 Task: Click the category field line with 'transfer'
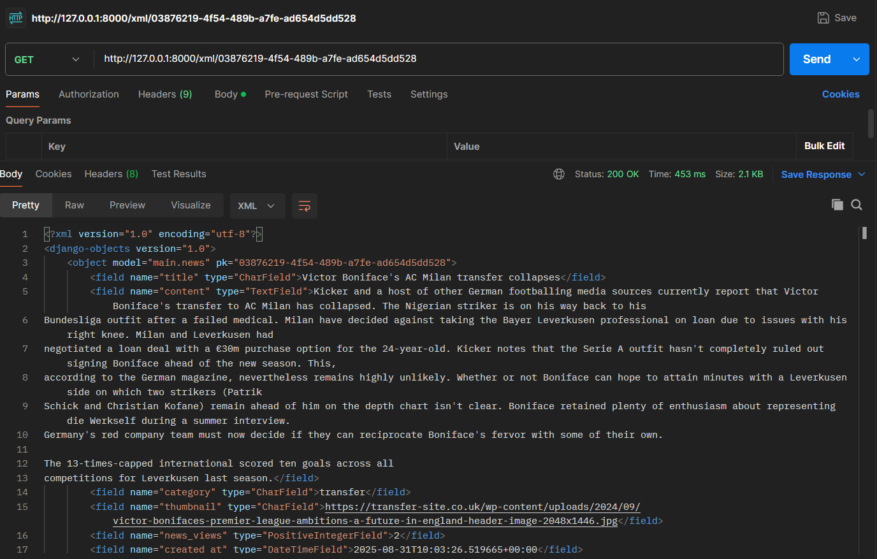click(x=250, y=492)
